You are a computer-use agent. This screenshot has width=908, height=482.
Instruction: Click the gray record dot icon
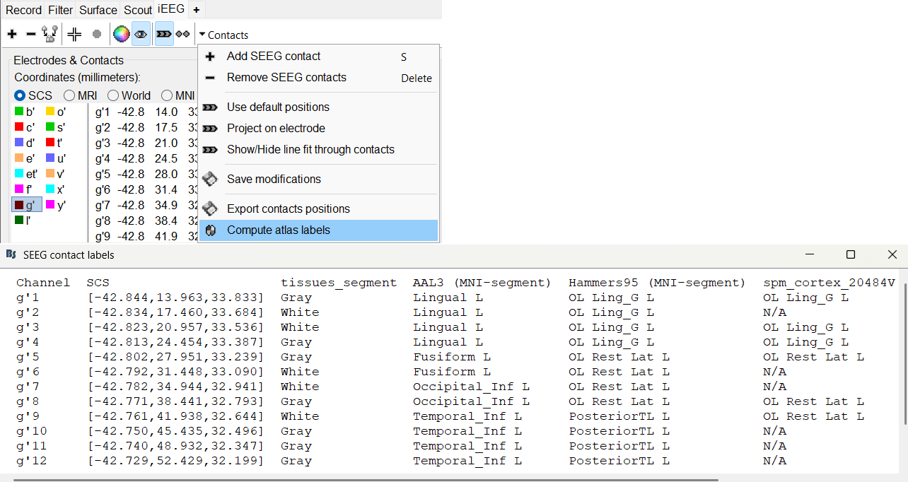[97, 34]
